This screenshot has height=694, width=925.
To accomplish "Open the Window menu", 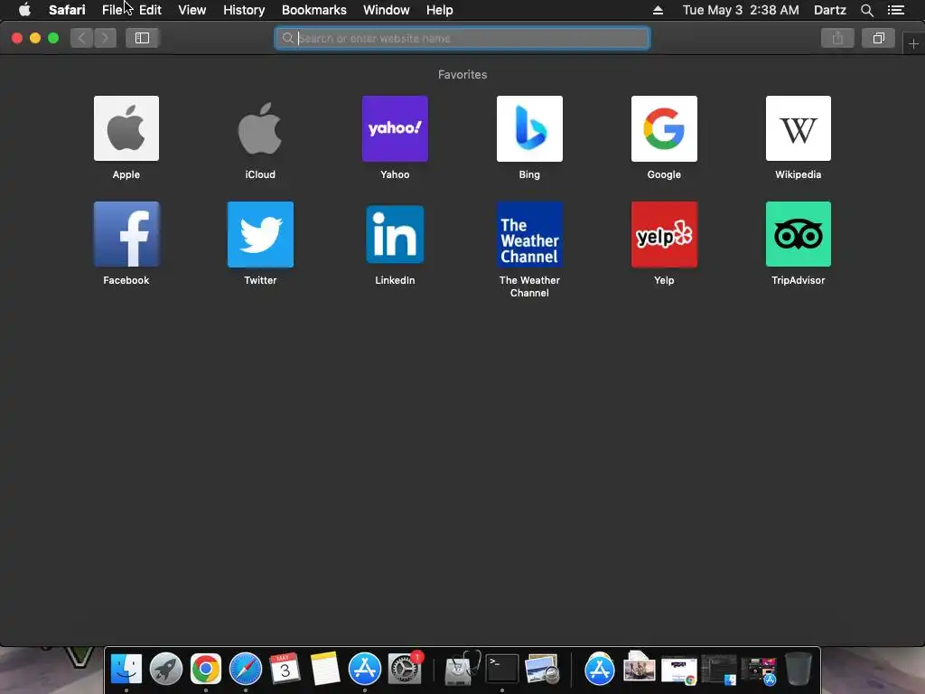I will (387, 10).
